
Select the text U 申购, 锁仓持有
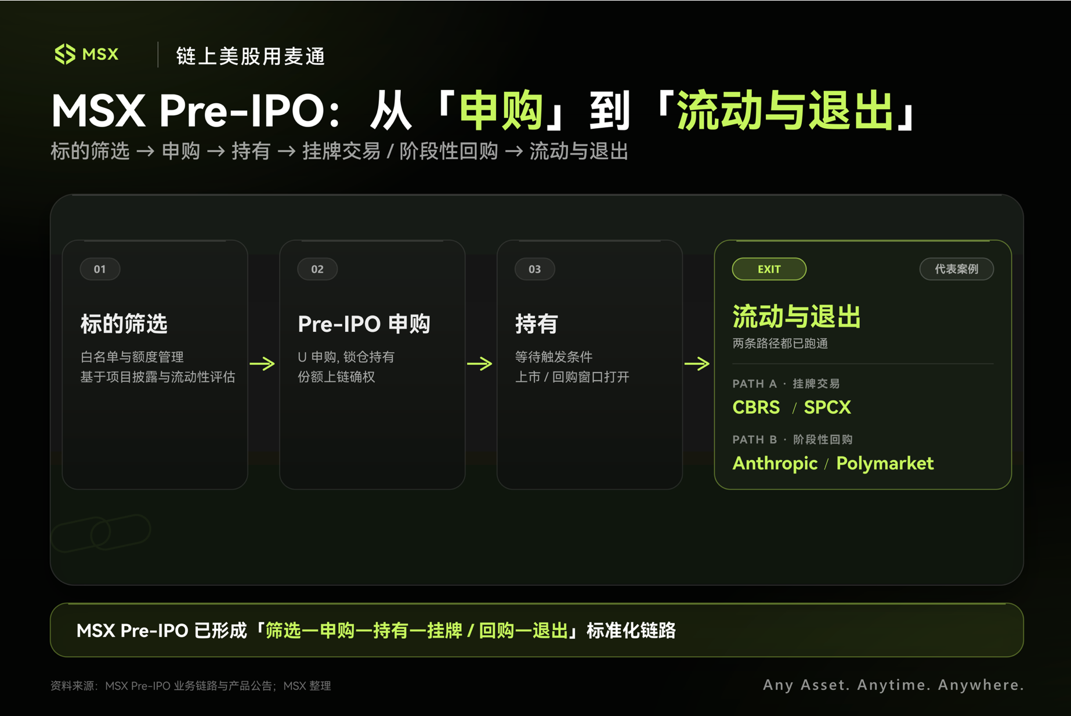346,357
